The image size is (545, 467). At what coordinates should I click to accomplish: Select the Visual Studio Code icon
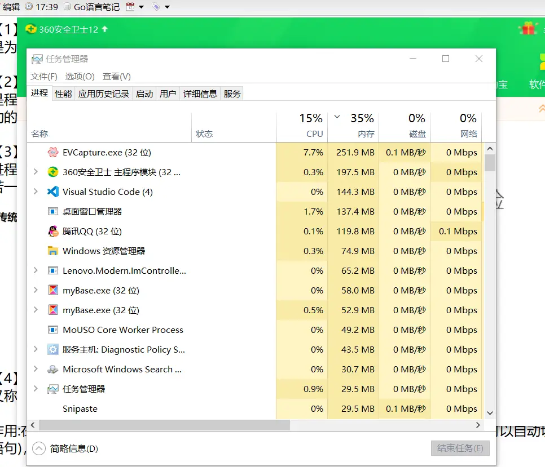pos(53,192)
